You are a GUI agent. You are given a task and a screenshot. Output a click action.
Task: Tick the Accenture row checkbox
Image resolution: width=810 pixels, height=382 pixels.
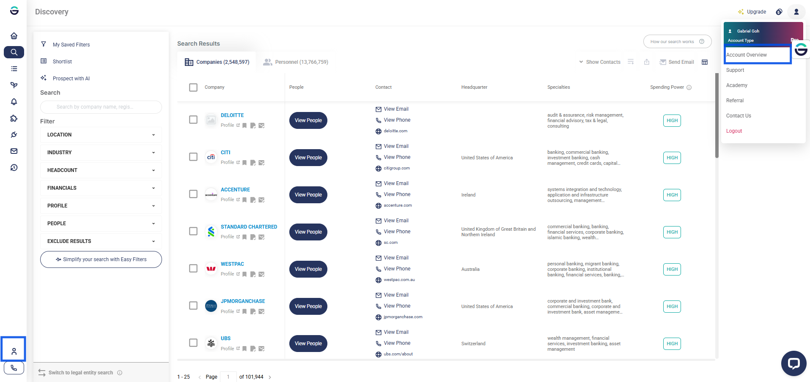click(x=193, y=194)
